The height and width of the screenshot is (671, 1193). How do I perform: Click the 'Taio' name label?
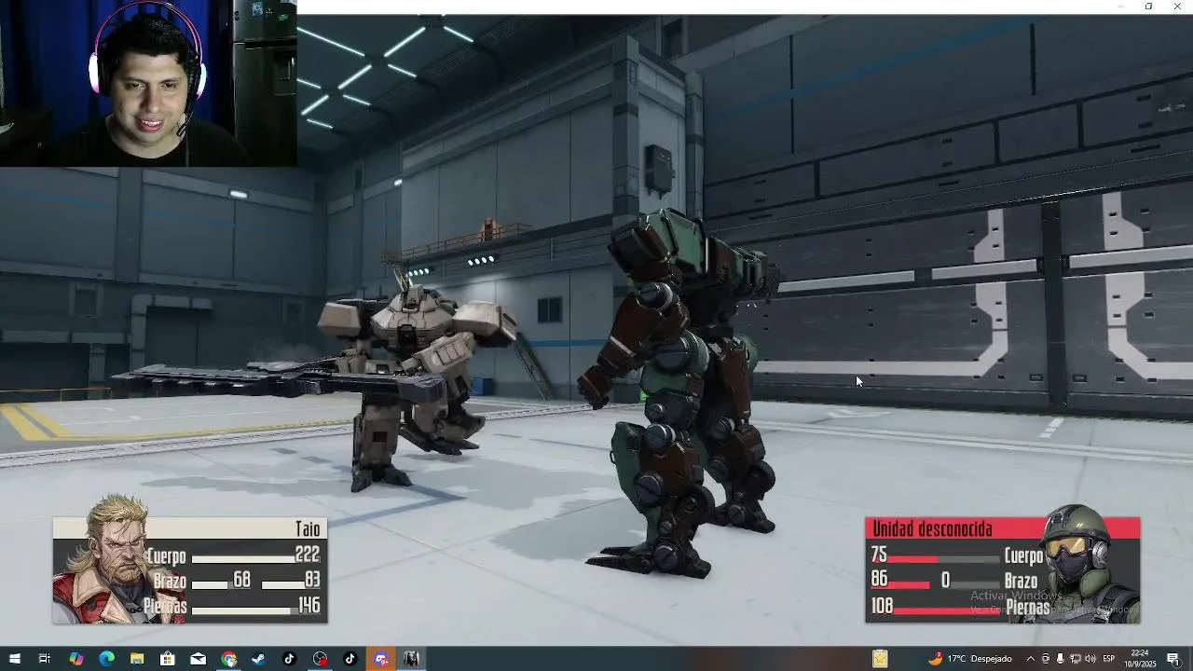(x=308, y=529)
